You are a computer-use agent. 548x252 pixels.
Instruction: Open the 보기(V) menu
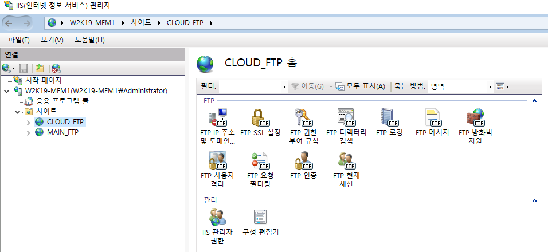52,40
